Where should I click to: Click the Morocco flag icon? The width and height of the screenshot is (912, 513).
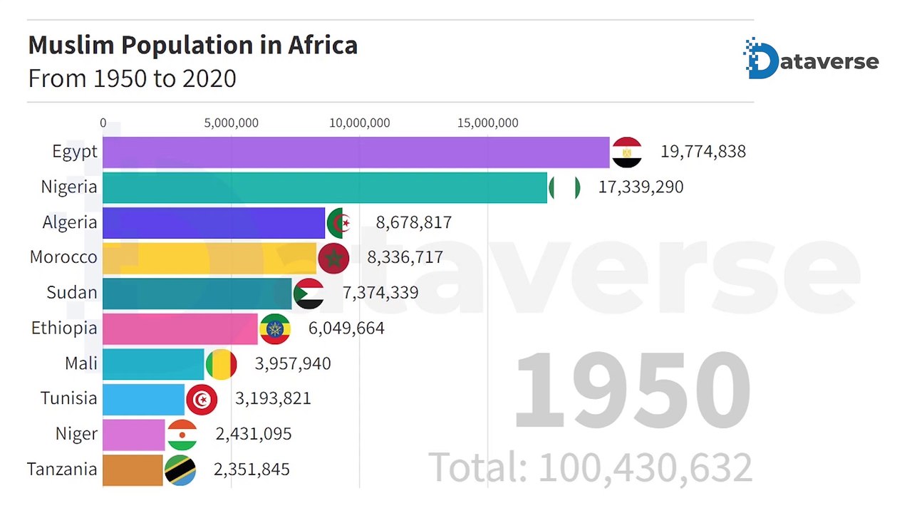pyautogui.click(x=333, y=258)
